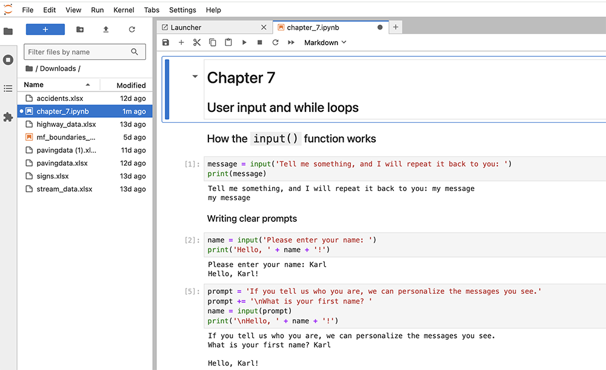
Task: Select pavingdata (1).xl... file
Action: point(85,151)
